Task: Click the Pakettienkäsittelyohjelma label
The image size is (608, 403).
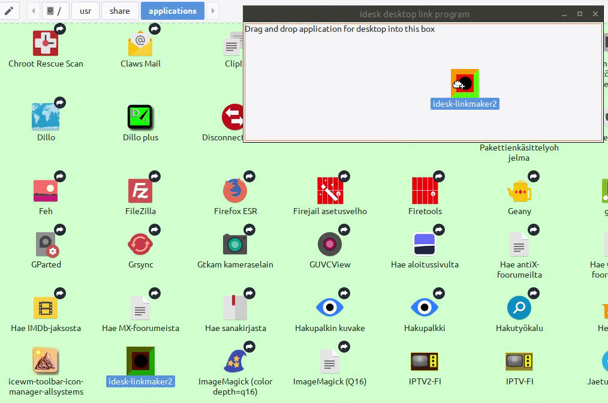Action: [x=519, y=152]
